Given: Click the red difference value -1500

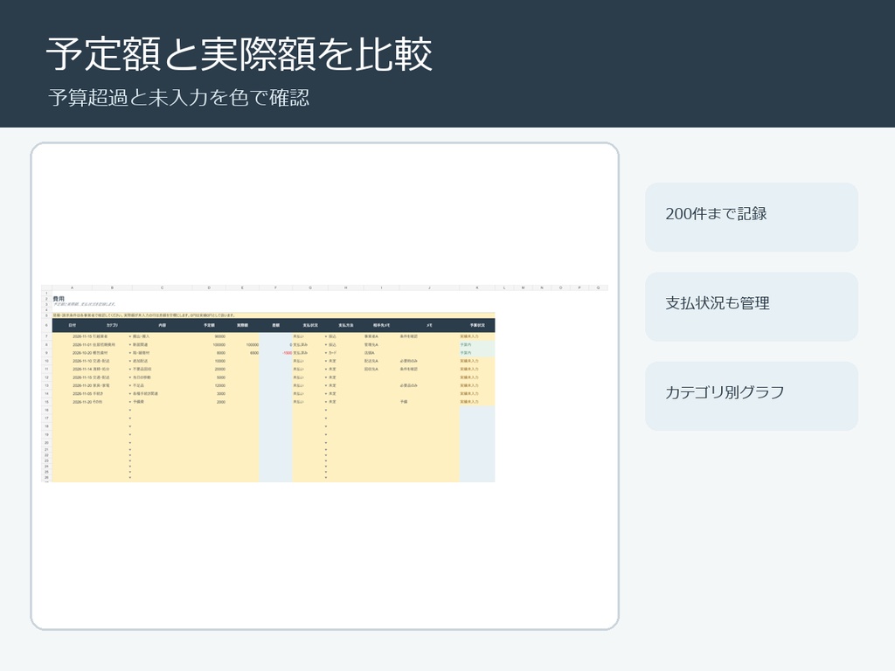Looking at the screenshot, I should click(x=287, y=353).
